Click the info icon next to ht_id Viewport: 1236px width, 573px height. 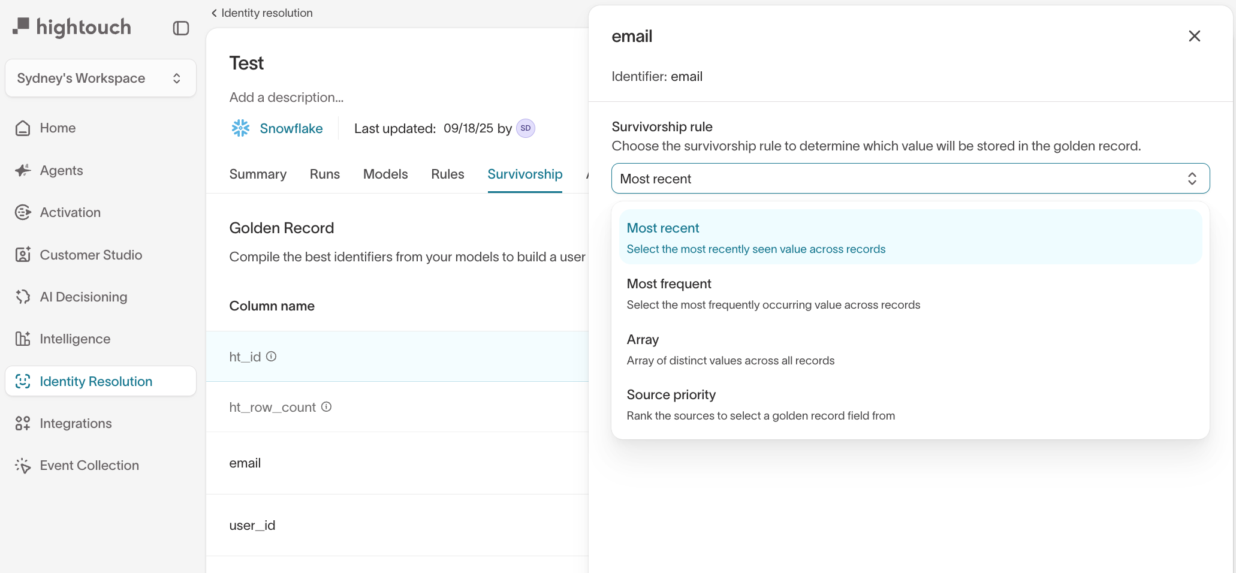point(272,357)
